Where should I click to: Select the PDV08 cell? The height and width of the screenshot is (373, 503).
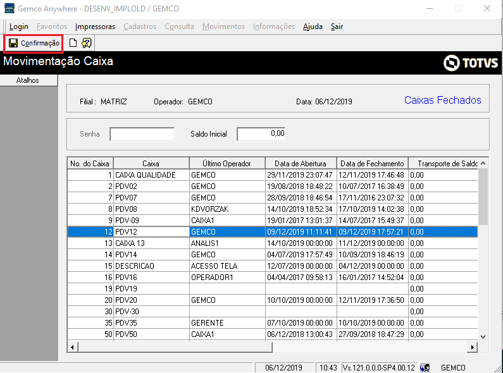pos(151,209)
